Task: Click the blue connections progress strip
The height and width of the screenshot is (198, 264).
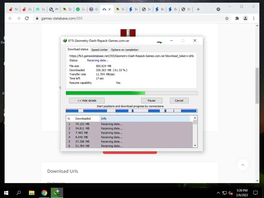Action: [132, 111]
